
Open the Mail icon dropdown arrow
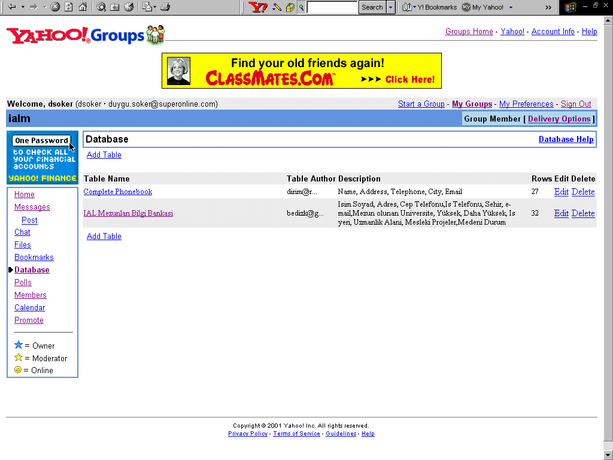(x=155, y=7)
